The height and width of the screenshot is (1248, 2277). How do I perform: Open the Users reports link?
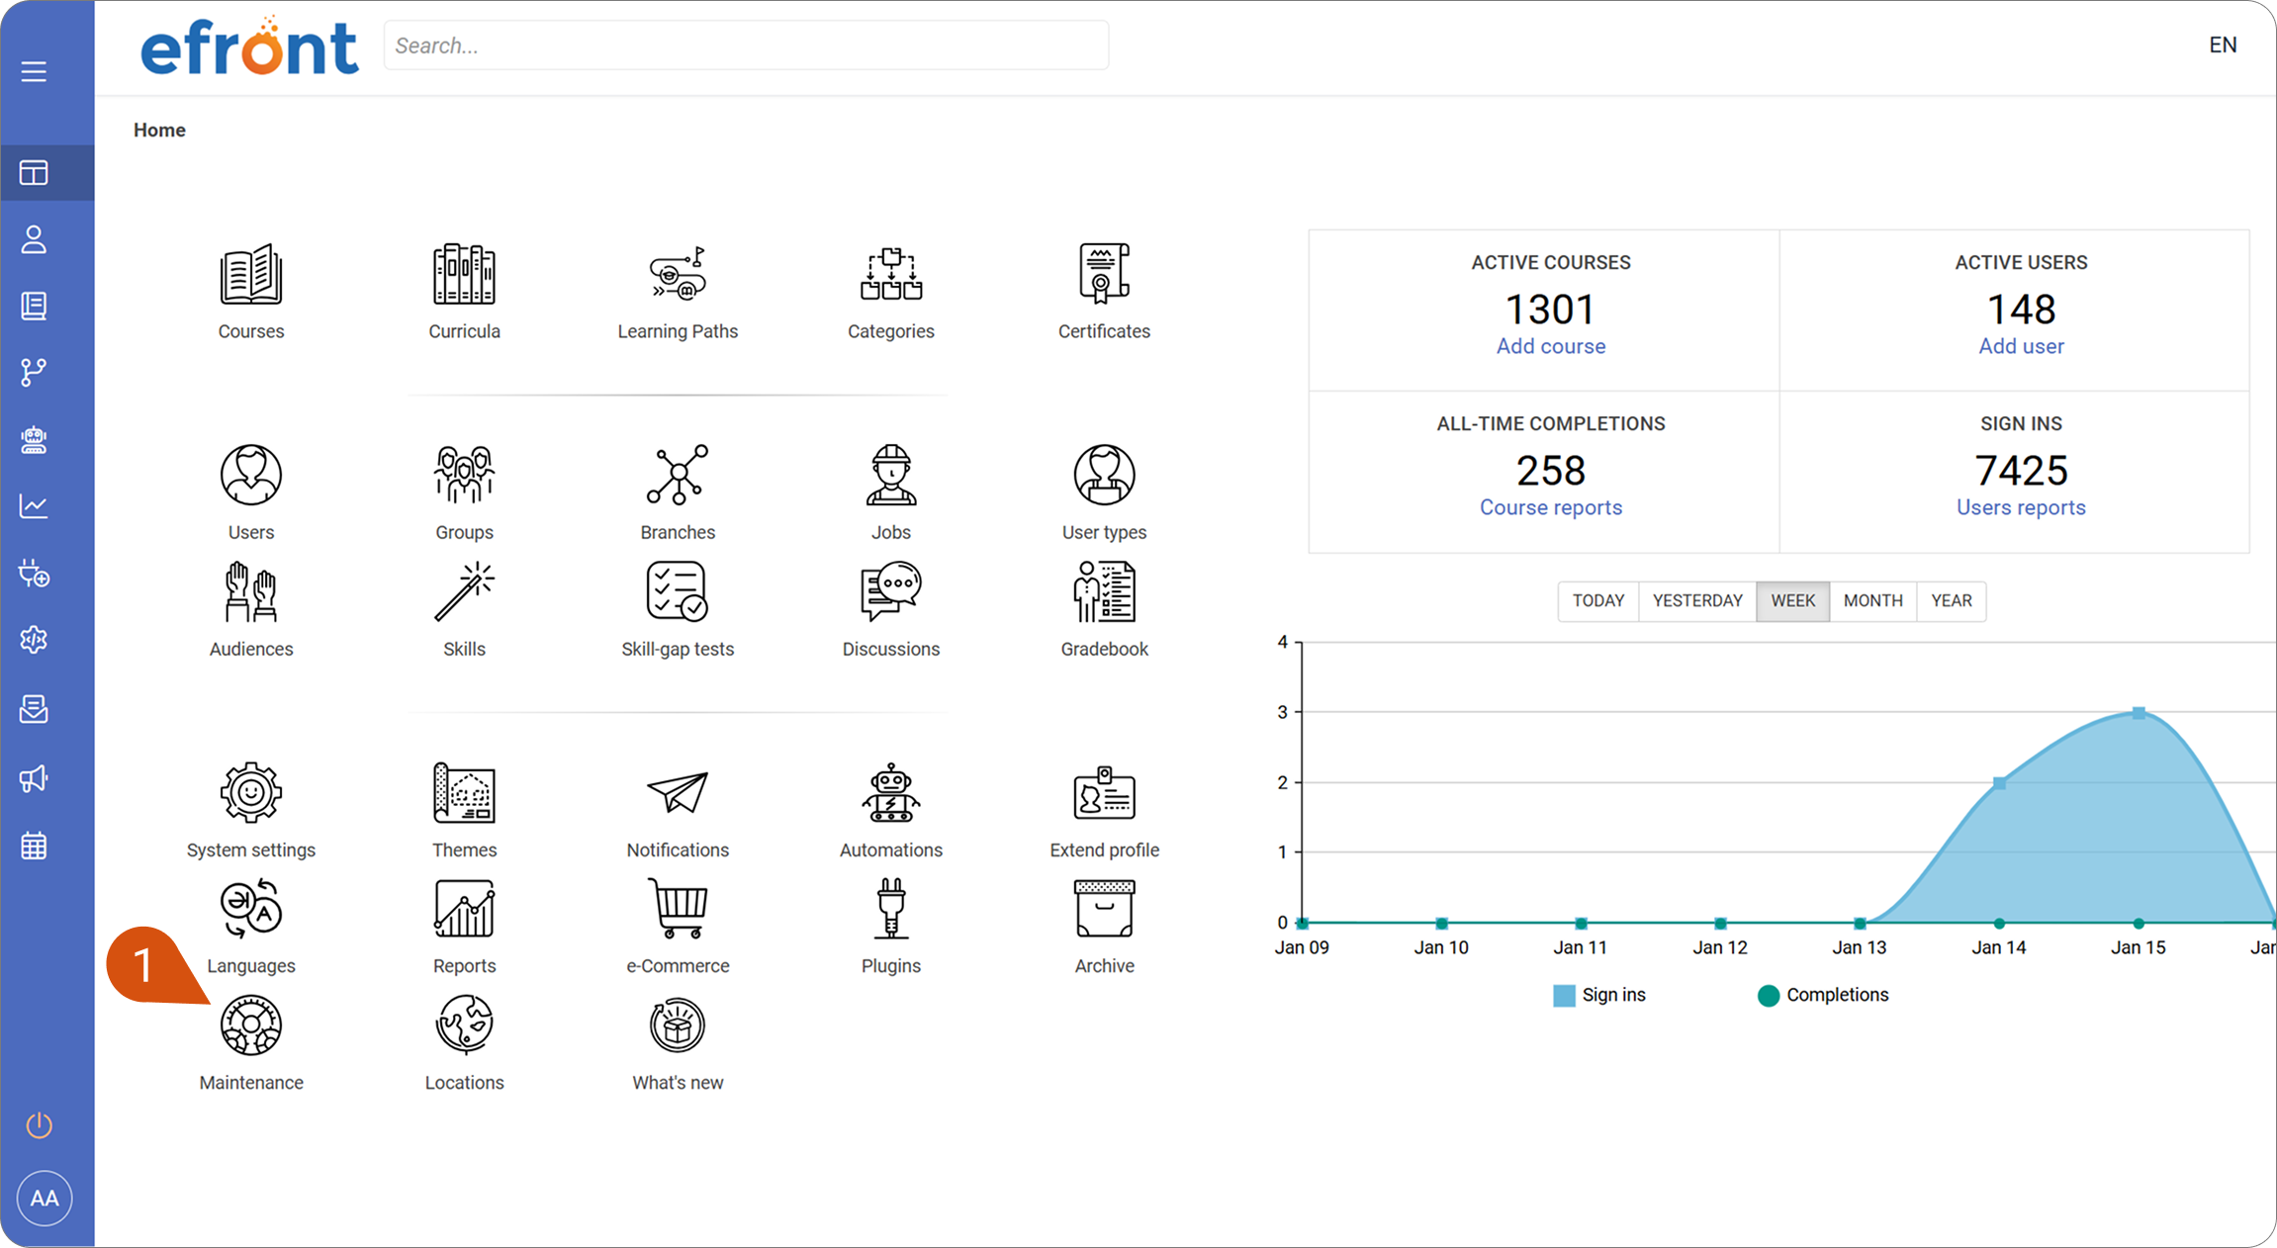tap(2021, 507)
